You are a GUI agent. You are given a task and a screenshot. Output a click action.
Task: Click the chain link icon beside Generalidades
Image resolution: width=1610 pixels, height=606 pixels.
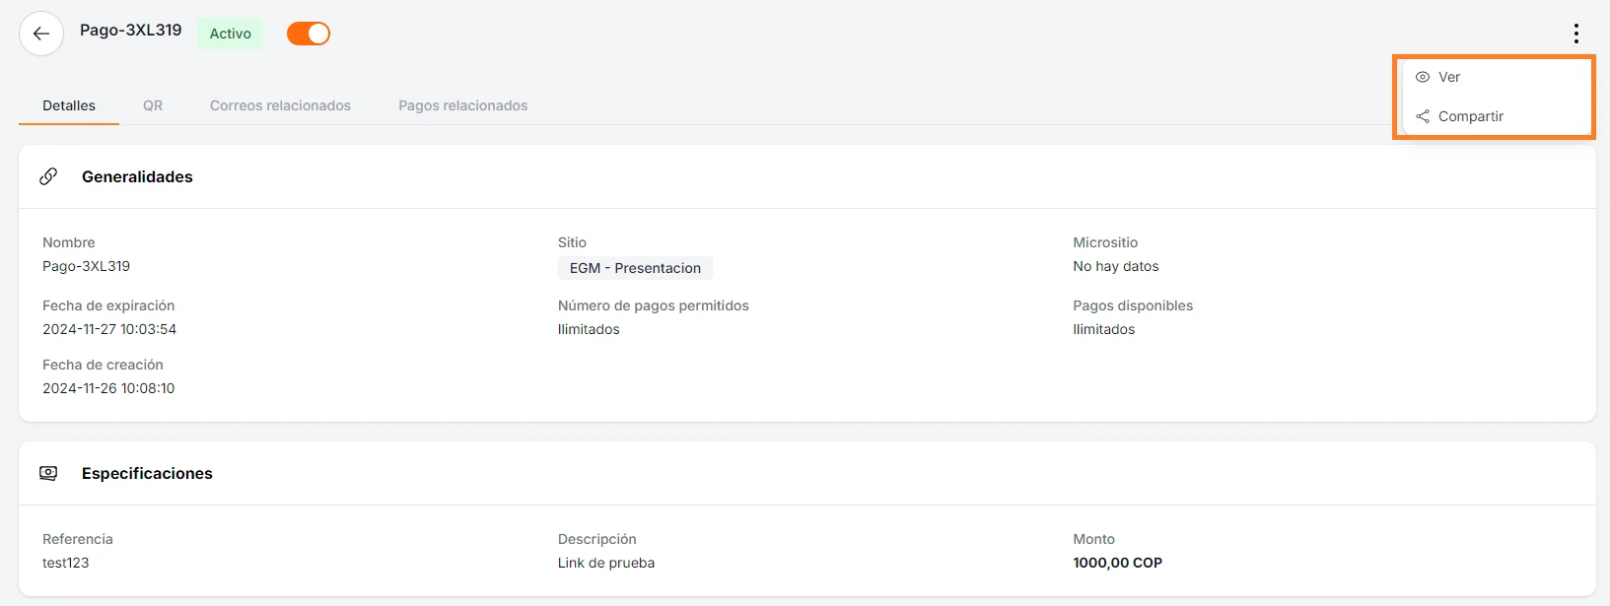tap(48, 176)
